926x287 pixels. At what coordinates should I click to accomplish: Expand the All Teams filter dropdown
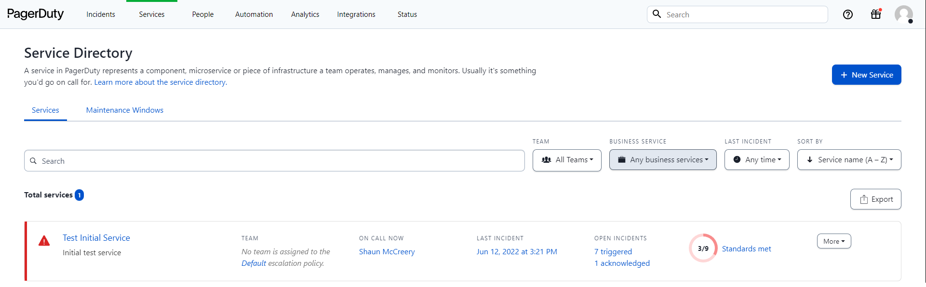click(567, 160)
